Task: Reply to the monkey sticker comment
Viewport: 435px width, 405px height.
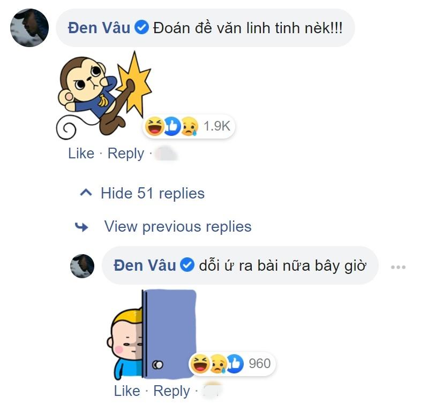Action: tap(124, 154)
